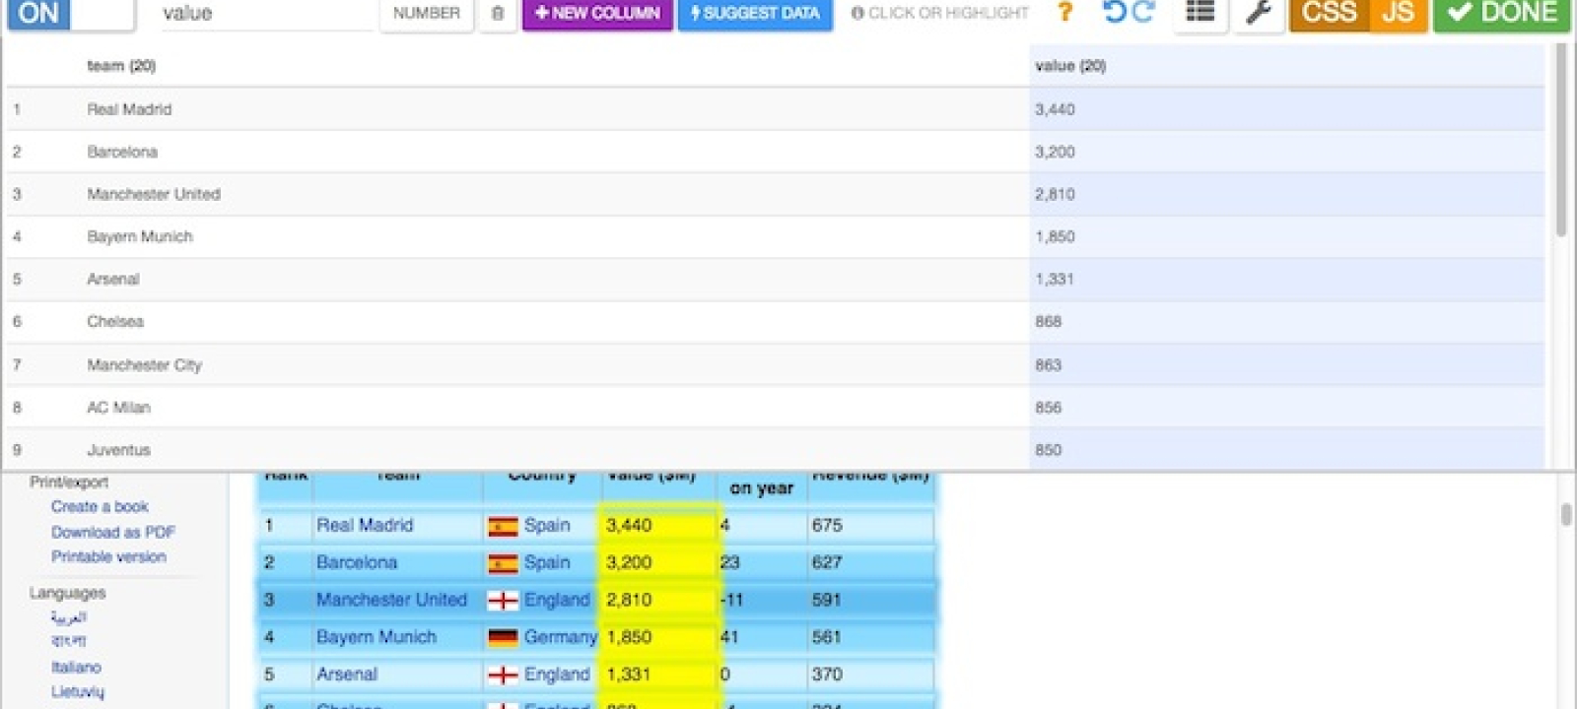The image size is (1577, 709).
Task: Select the 'team (20)' column header
Action: pos(121,66)
